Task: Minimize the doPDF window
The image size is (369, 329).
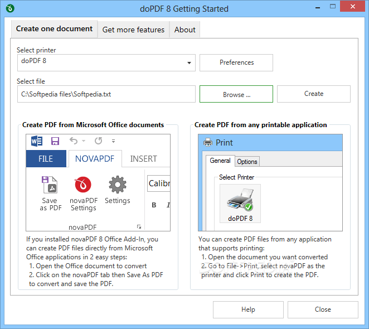Action: click(318, 8)
